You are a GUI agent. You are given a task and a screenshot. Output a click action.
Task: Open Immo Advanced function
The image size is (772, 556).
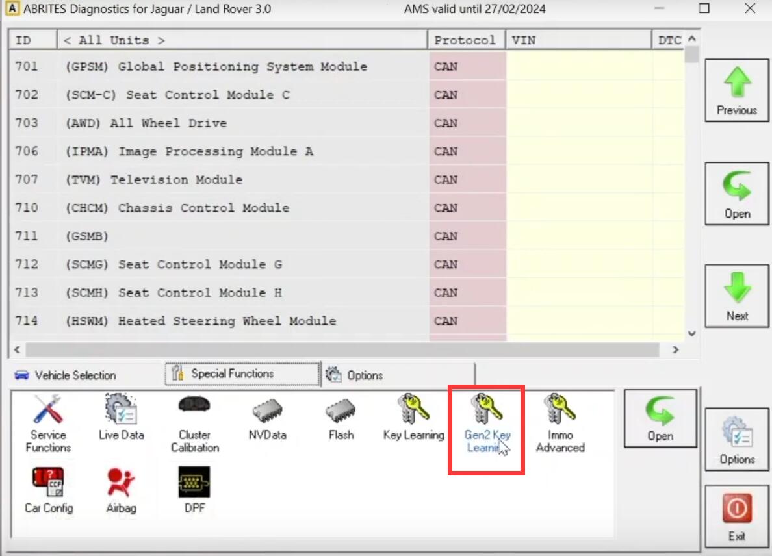[560, 423]
